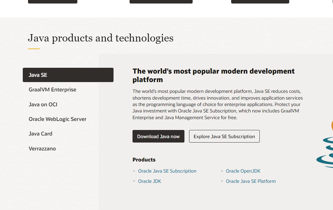Viewport: 333px width, 210px height.
Task: Switch to the Java Card tab
Action: coord(40,134)
